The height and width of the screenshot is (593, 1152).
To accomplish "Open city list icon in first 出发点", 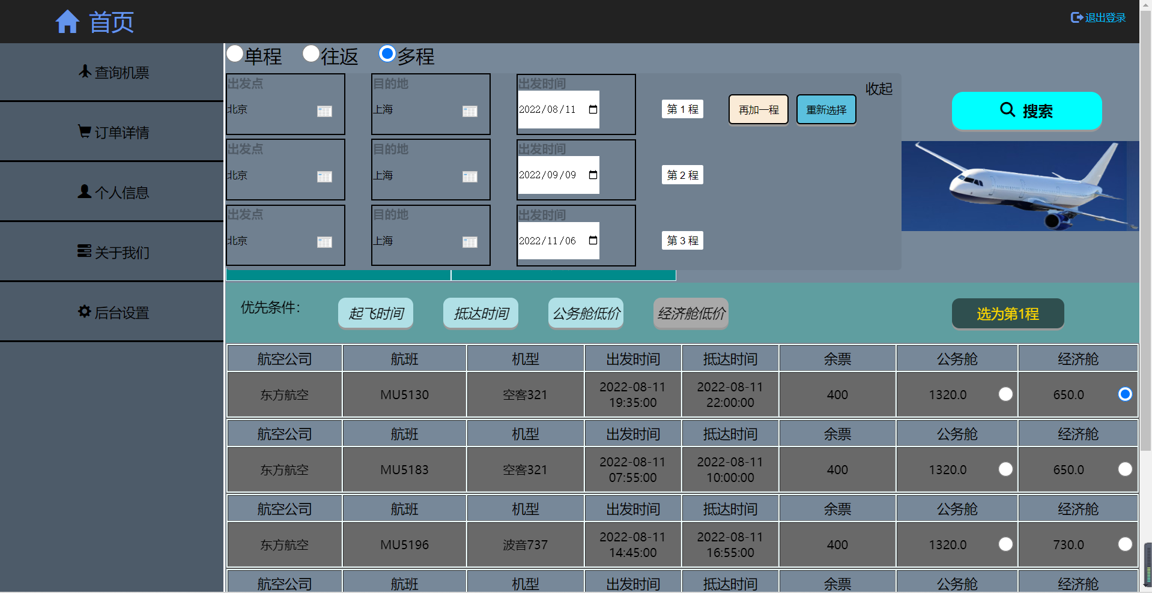I will [324, 111].
